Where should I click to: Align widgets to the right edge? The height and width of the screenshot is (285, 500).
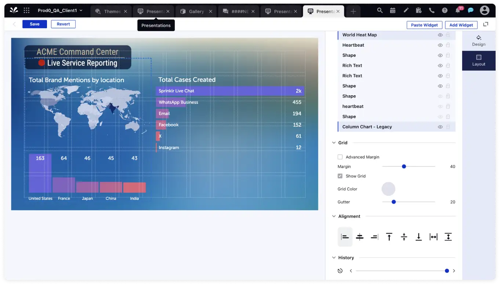(374, 237)
